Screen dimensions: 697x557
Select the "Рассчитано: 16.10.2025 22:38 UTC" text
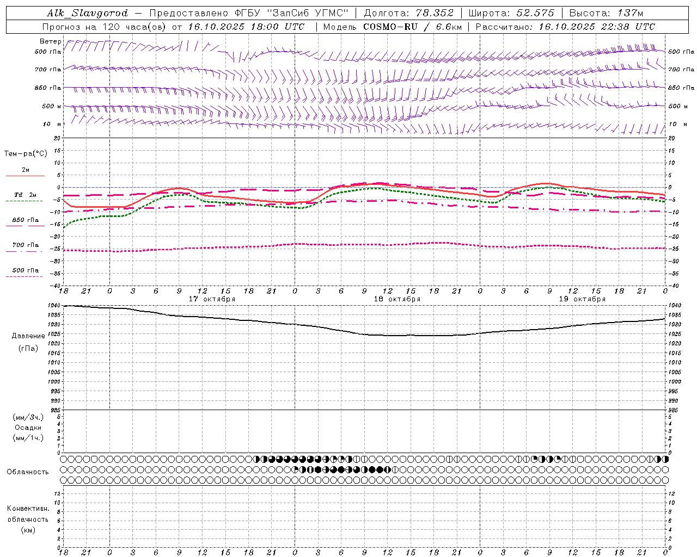click(x=565, y=27)
